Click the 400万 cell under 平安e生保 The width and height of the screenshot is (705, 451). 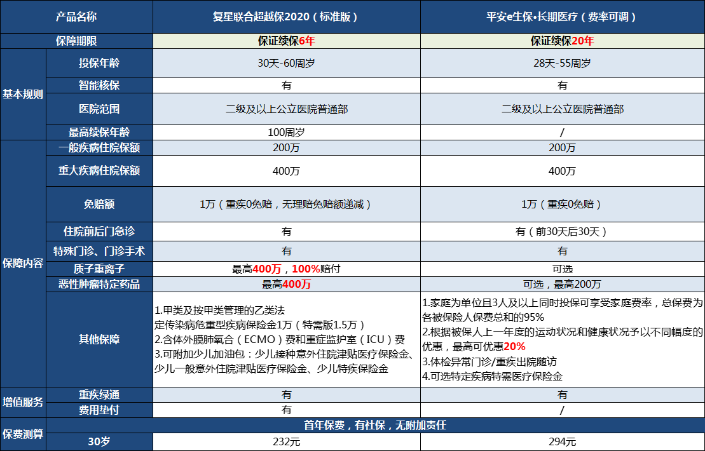tap(563, 171)
